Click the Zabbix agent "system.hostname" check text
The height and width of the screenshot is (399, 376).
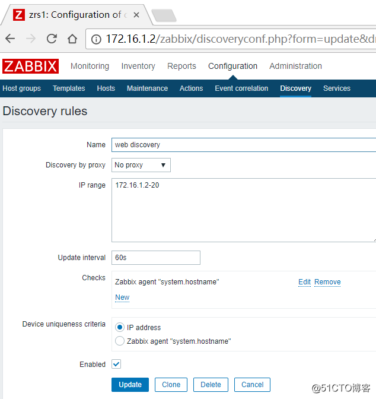coord(167,282)
